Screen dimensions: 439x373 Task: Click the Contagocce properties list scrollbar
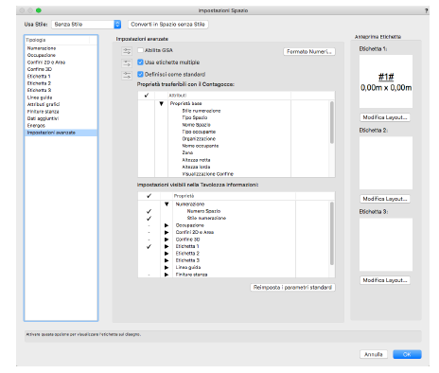point(332,122)
